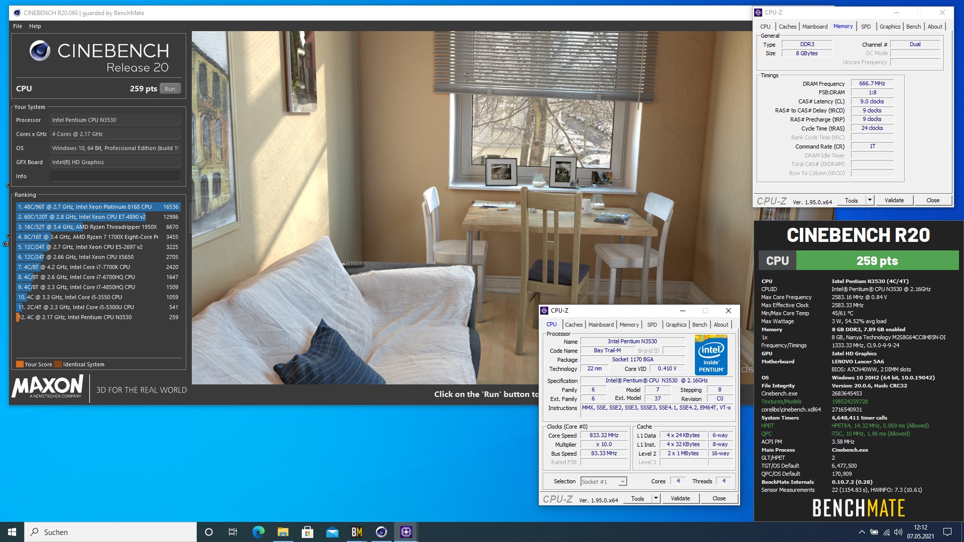Screen dimensions: 964x542
Task: Click Tools button in upper CPU-Z window
Action: [x=852, y=200]
